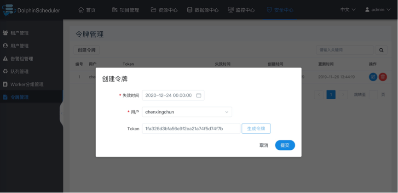398x193 pixels.
Task: Click the 生成令牌 button
Action: coord(256,129)
